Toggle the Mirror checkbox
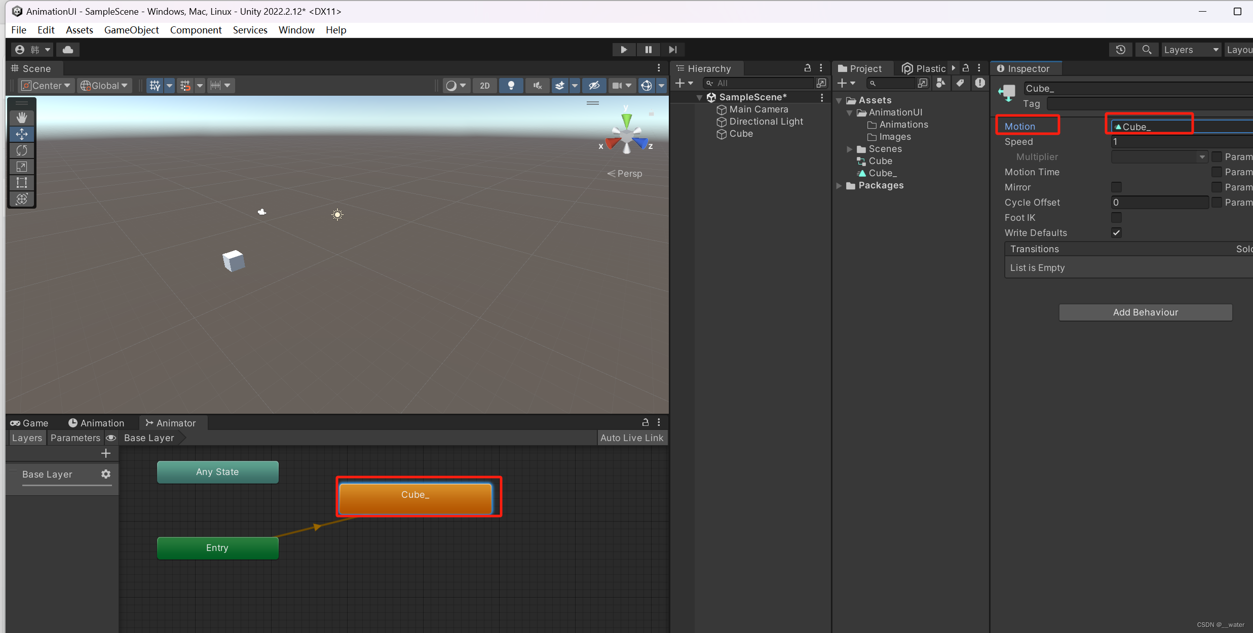Image resolution: width=1253 pixels, height=633 pixels. (1116, 187)
